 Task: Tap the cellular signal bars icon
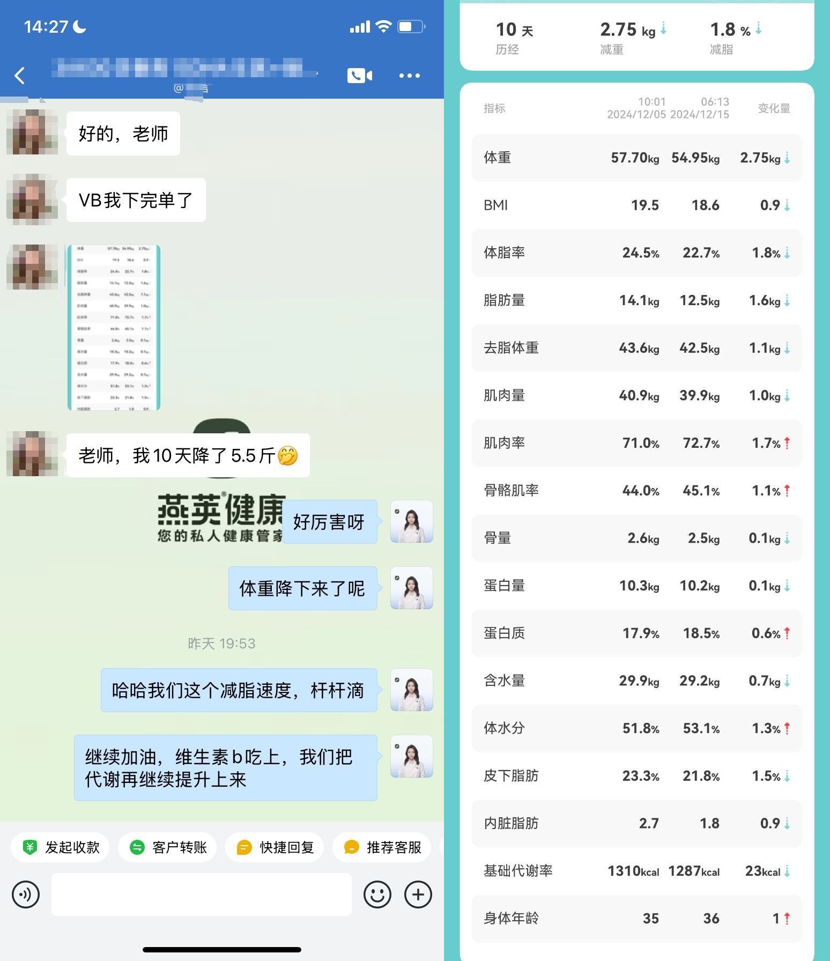[x=360, y=27]
